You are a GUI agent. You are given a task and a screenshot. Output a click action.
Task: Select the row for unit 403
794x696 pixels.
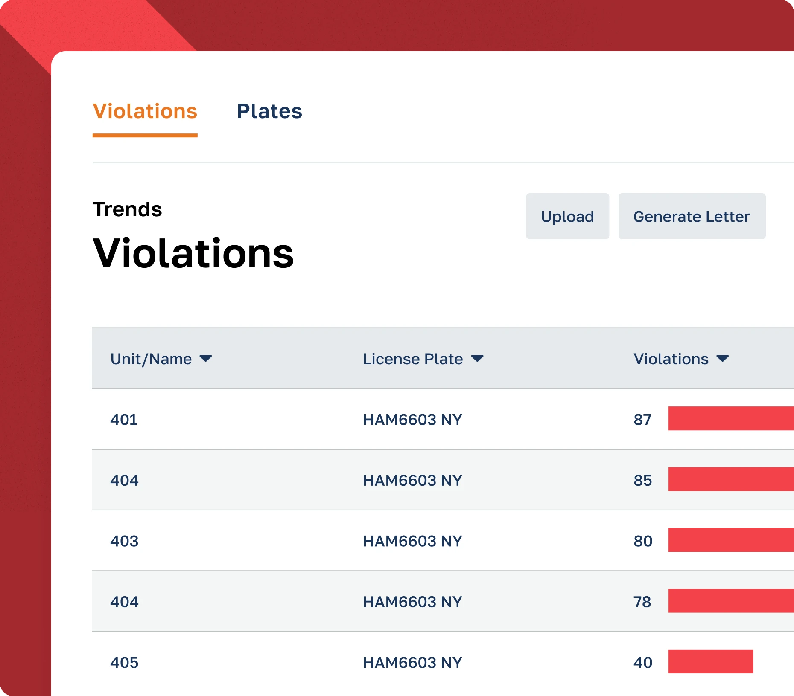[x=124, y=541]
